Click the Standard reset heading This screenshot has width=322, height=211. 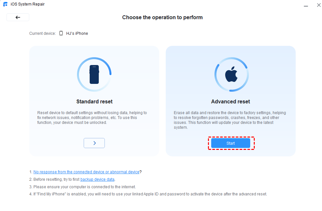tap(94, 101)
